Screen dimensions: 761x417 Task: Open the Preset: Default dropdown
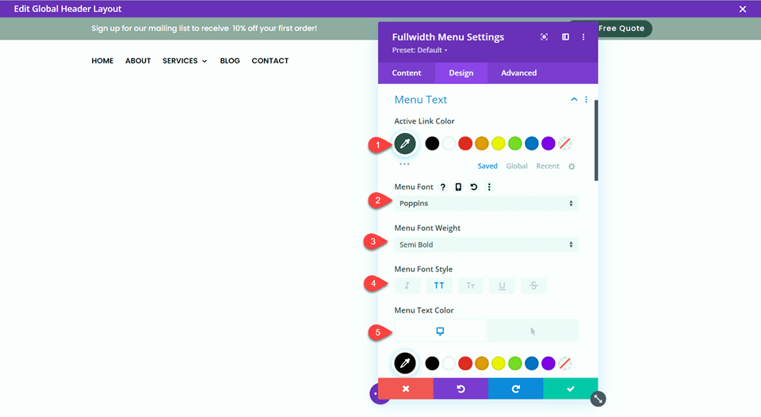420,50
